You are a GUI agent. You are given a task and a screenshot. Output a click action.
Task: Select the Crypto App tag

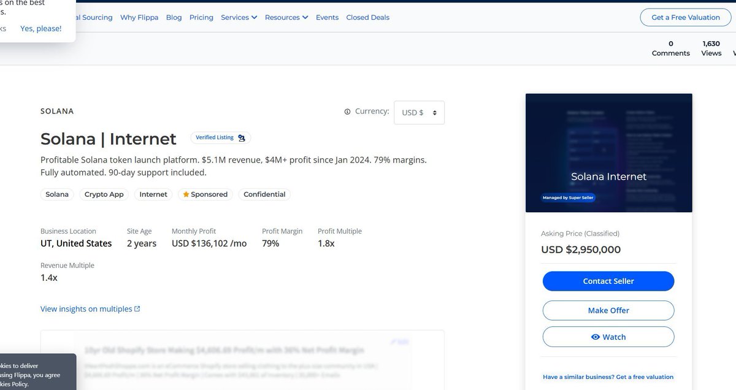pos(104,194)
